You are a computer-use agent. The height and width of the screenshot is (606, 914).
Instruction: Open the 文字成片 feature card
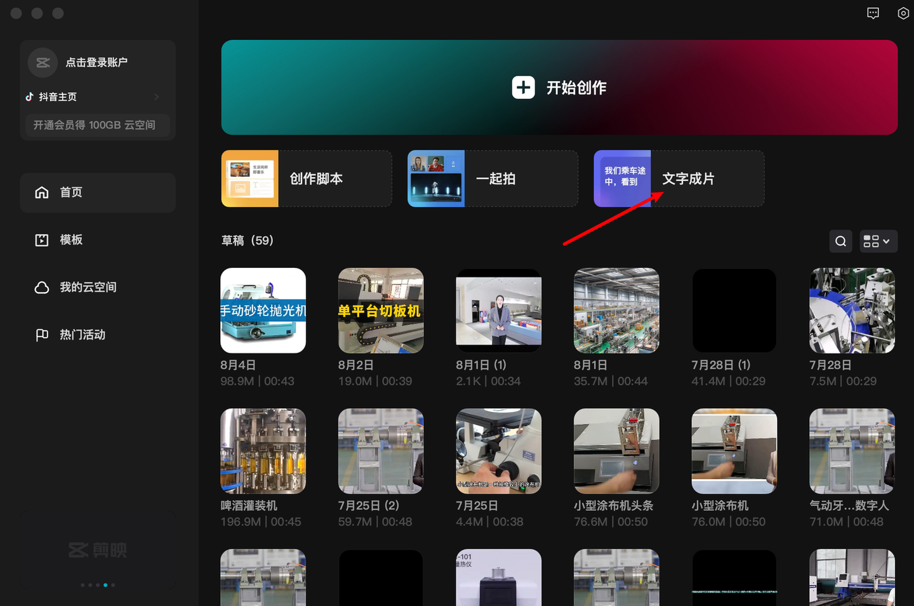tap(679, 178)
